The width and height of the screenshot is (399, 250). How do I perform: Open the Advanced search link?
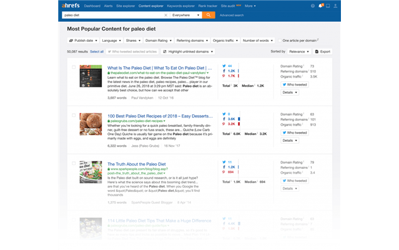[x=232, y=14]
